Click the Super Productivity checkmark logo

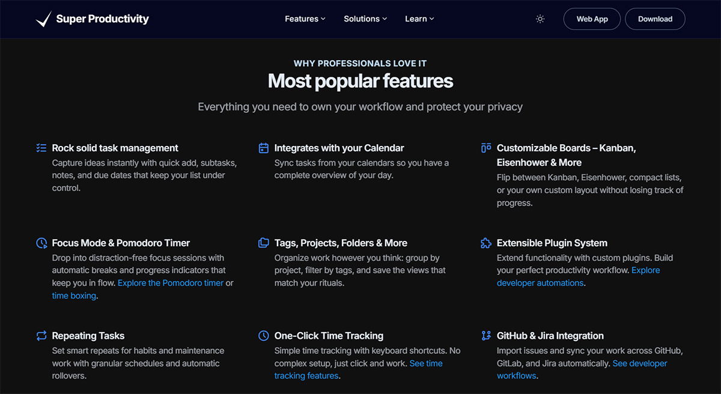[43, 19]
